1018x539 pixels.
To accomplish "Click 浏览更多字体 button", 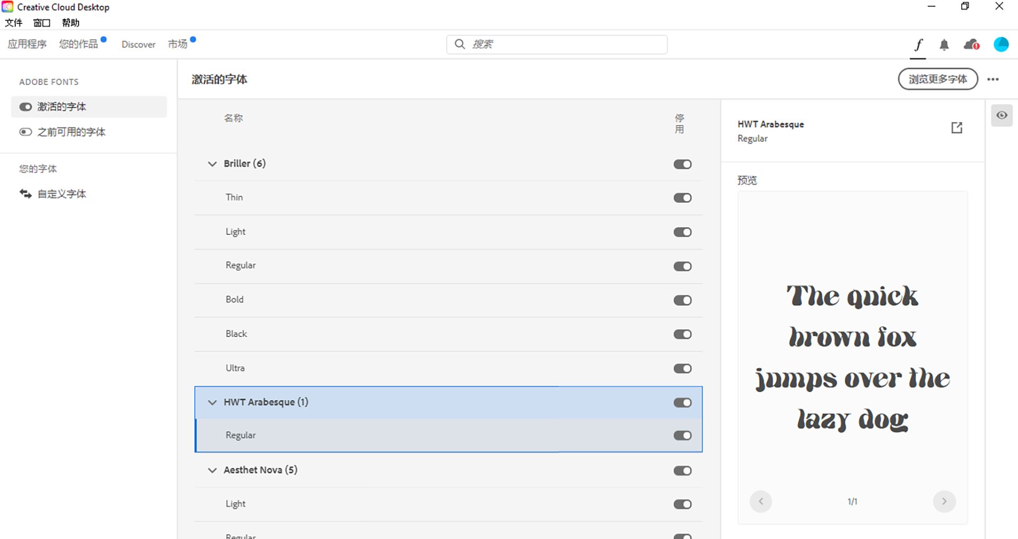I will click(938, 79).
